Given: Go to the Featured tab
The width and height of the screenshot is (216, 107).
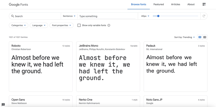Looking at the screenshot, I should tap(158, 4).
